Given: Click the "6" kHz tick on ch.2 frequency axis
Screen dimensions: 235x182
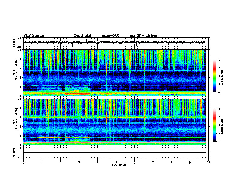Looking at the screenshot, I should 21,117.
